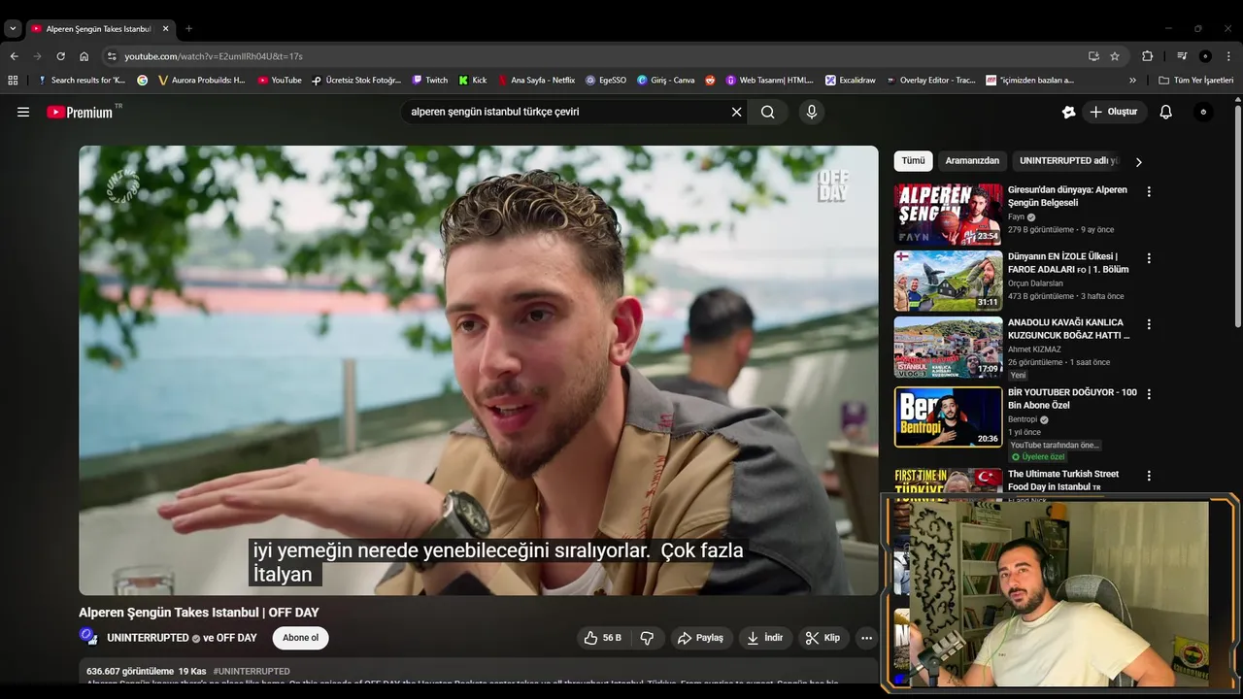Open YouTube account avatar menu
1243x699 pixels.
[x=1203, y=112]
